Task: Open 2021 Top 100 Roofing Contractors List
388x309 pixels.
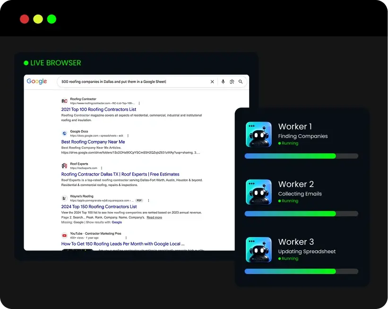Action: [x=99, y=109]
